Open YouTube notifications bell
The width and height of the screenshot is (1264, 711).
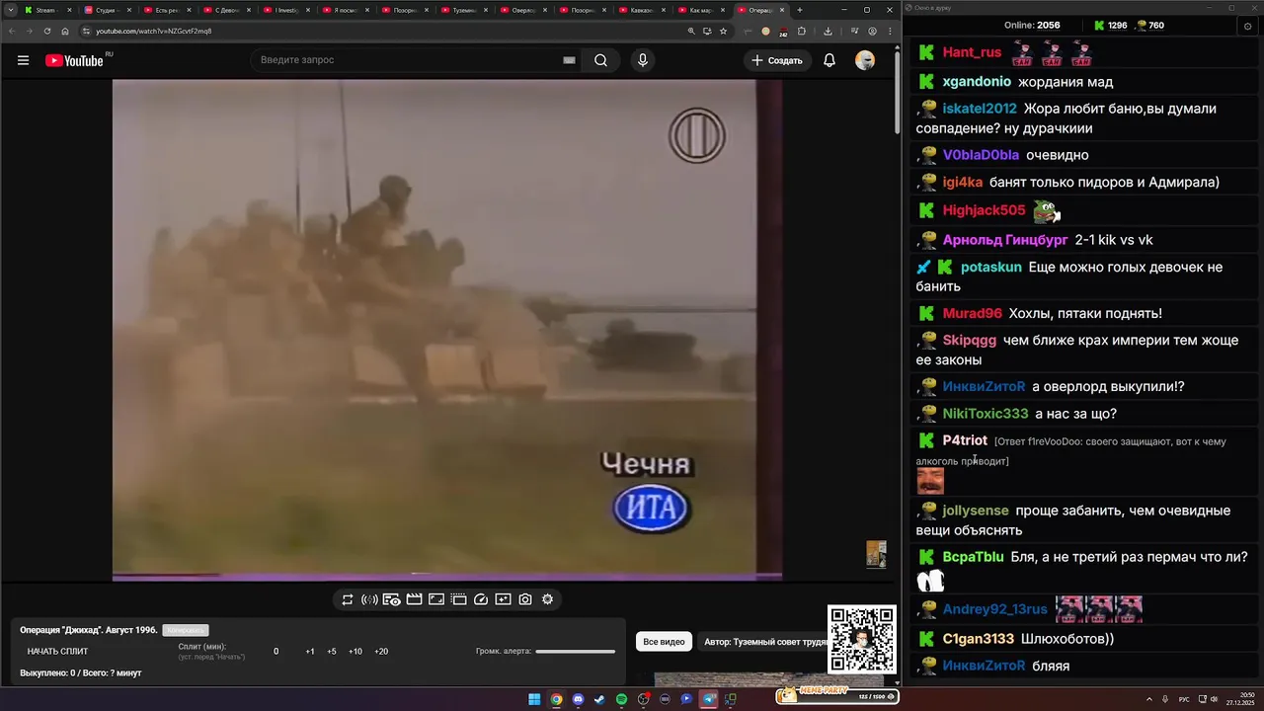pos(829,60)
